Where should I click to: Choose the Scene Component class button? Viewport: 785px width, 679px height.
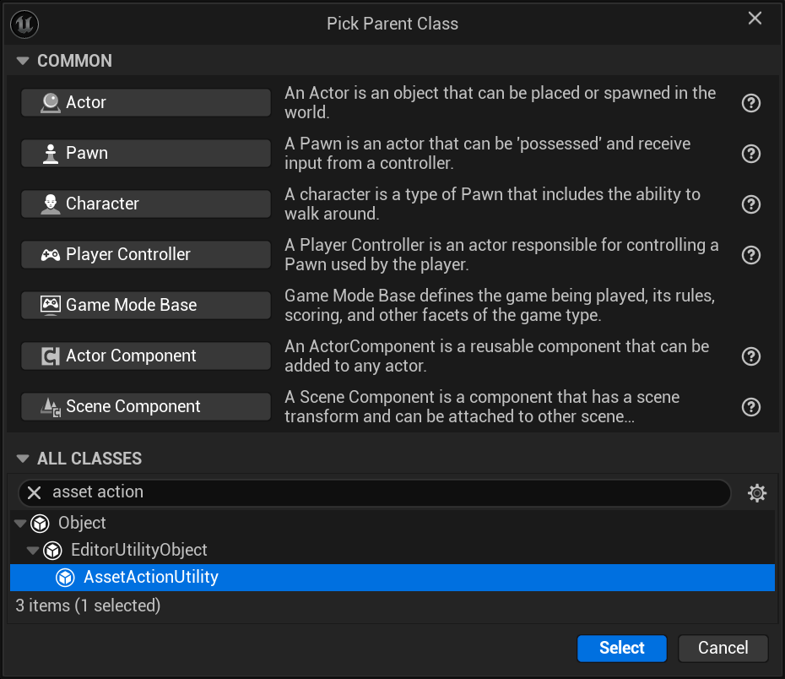coord(145,406)
